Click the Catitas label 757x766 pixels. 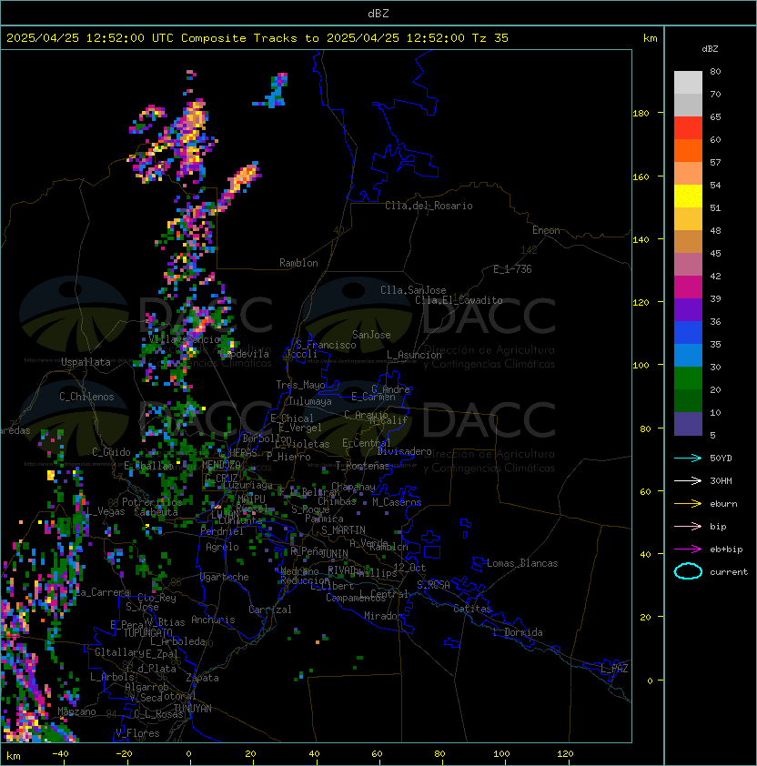click(x=472, y=609)
